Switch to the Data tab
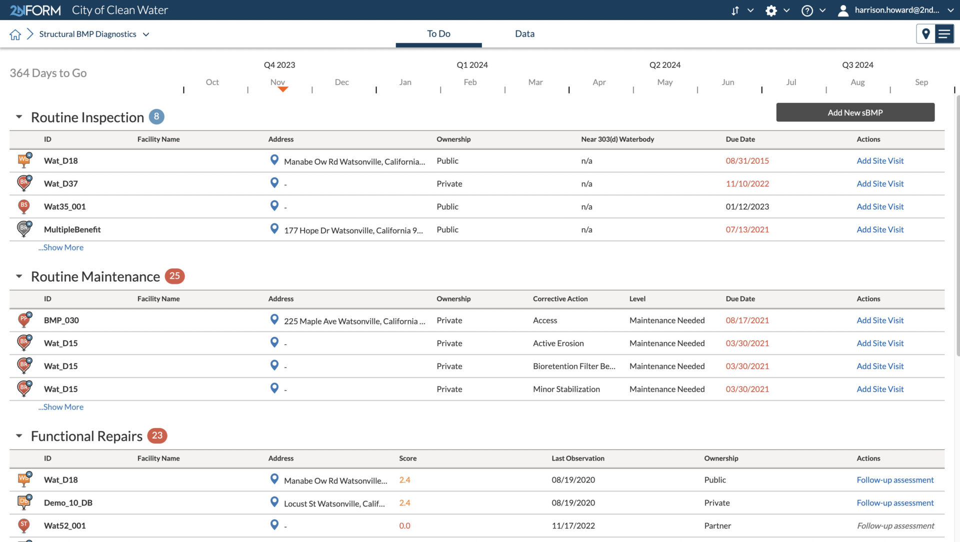Screen dimensions: 960x542 tap(525, 33)
